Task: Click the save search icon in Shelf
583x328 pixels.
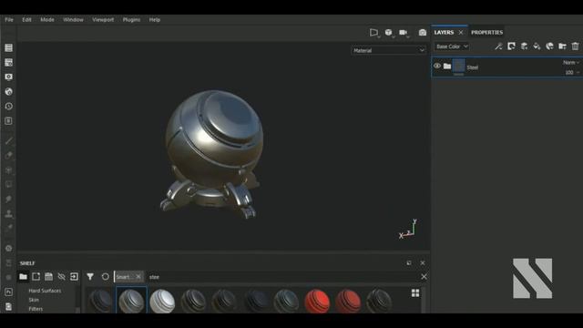Action: coord(48,276)
